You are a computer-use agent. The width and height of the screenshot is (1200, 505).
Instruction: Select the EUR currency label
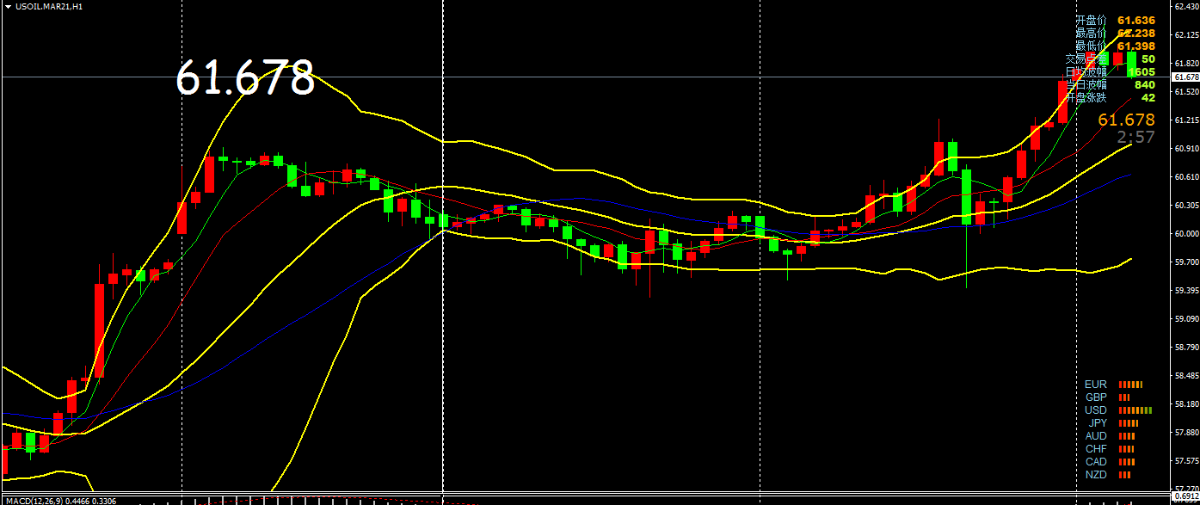1096,385
